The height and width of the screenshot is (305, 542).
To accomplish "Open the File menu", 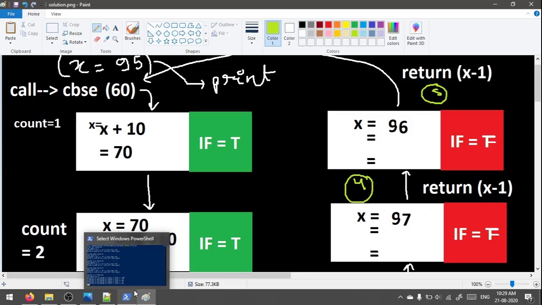I will point(11,14).
